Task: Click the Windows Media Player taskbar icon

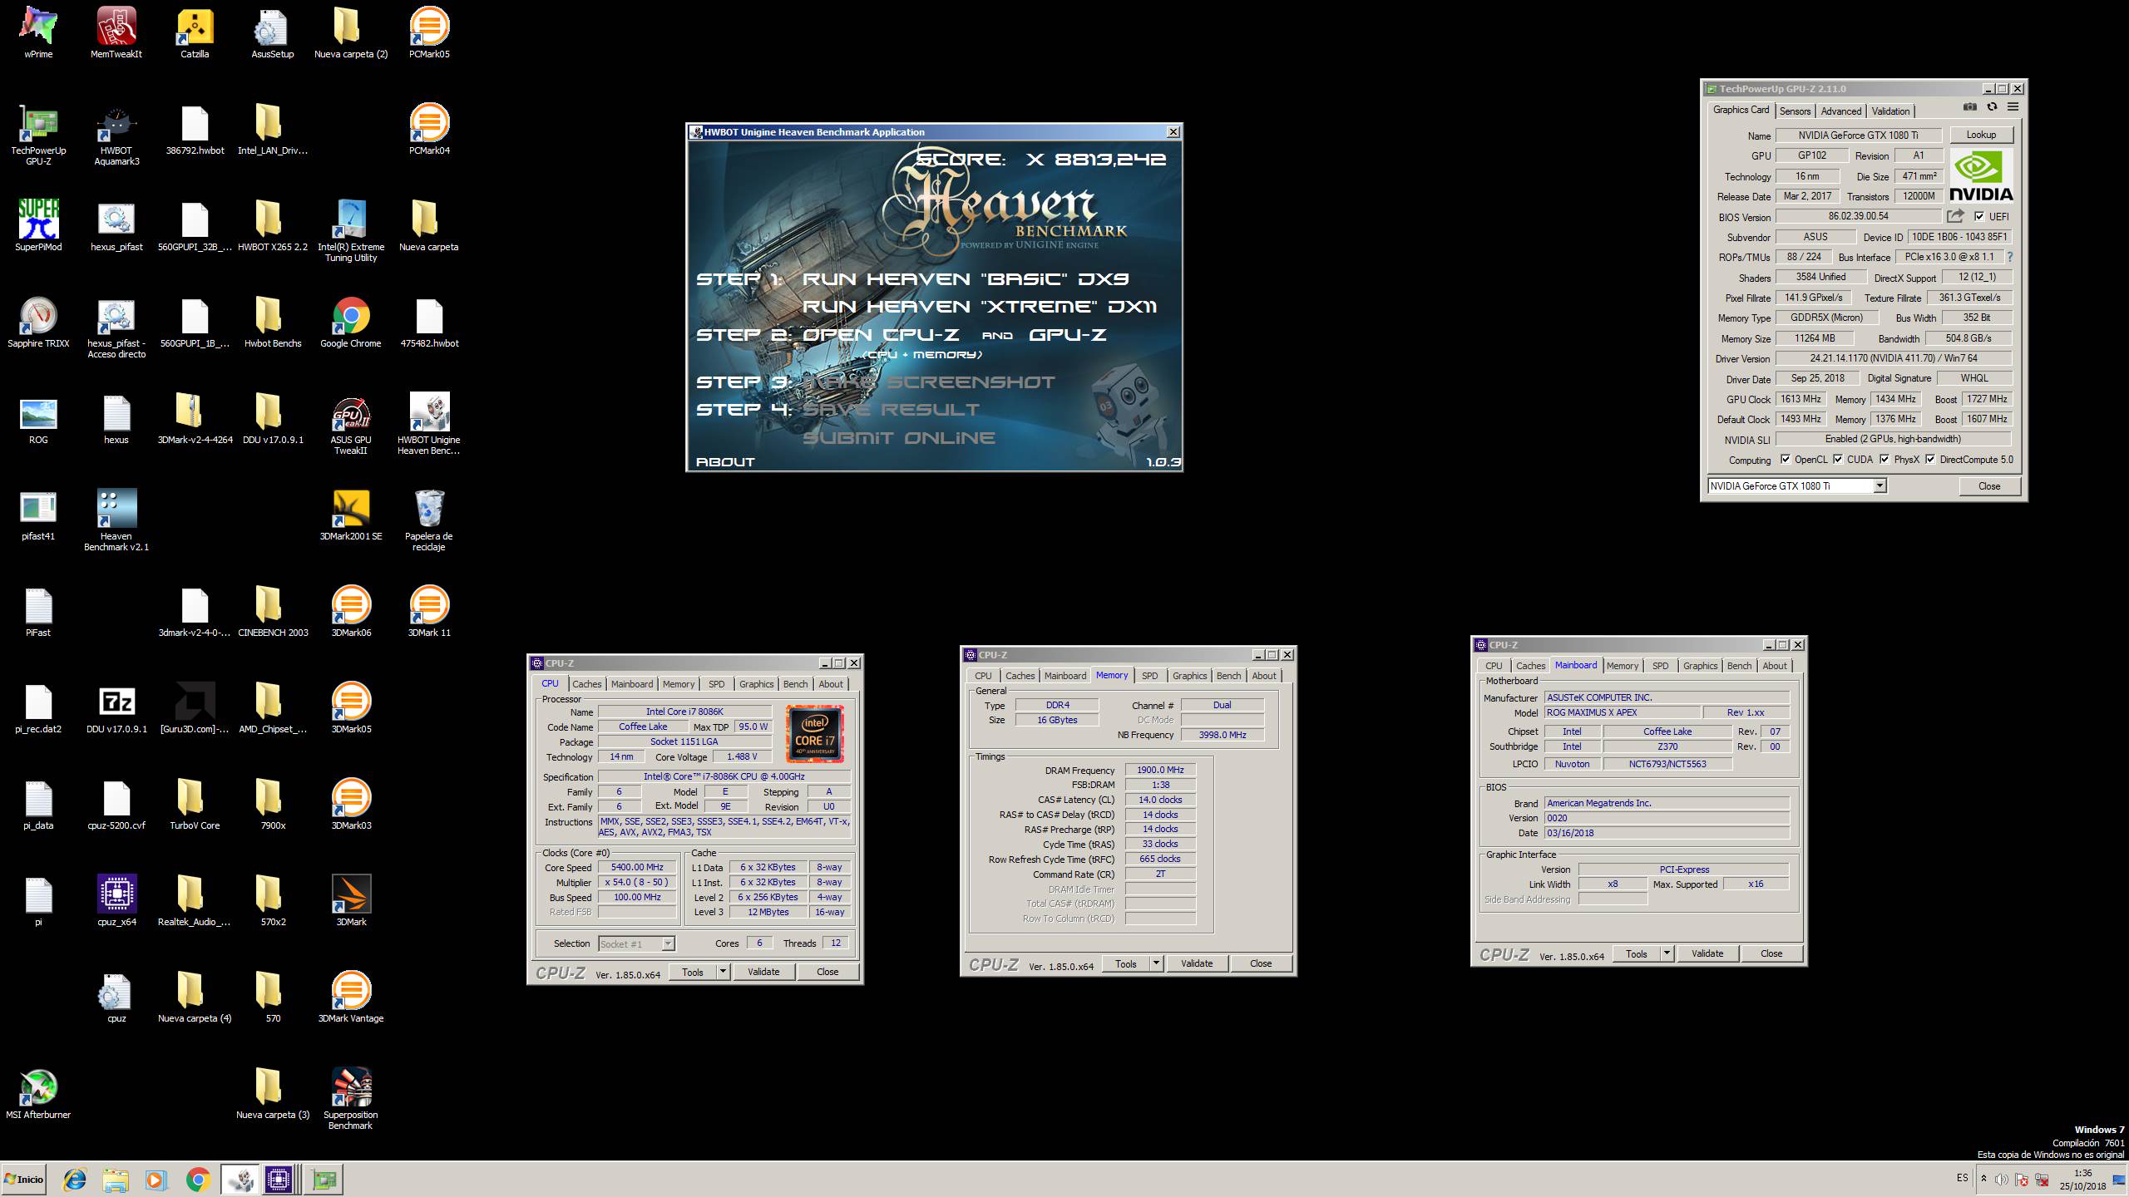Action: click(155, 1179)
